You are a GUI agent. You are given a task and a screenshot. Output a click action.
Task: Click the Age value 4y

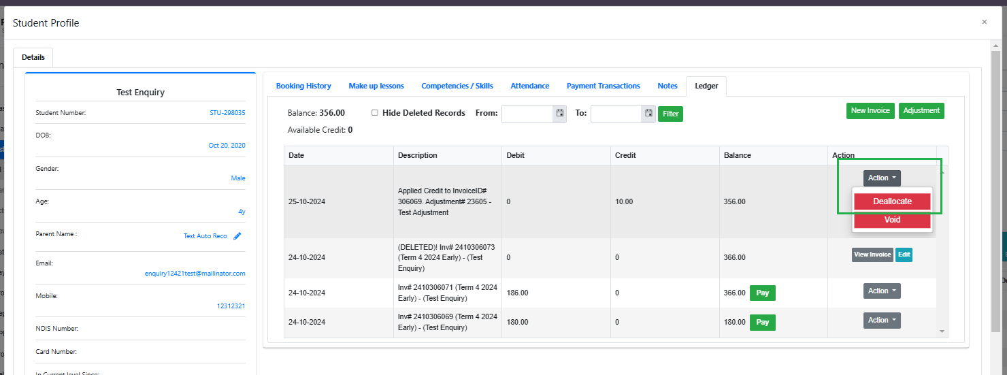pos(242,212)
